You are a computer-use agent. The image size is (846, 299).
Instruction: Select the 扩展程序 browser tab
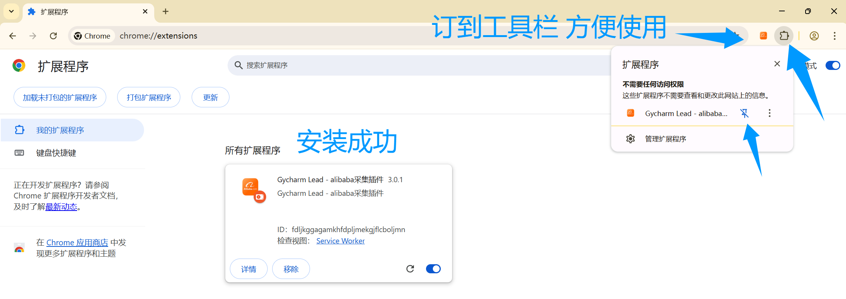[x=88, y=12]
